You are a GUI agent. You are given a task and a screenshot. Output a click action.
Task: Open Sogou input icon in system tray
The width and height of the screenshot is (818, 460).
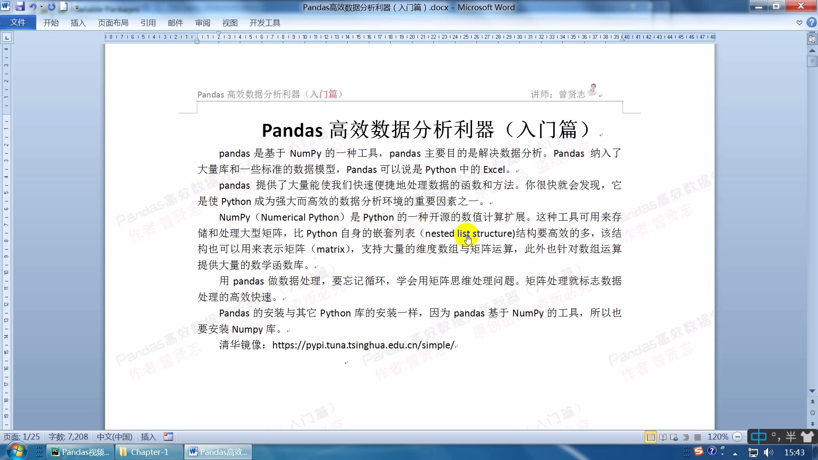(x=699, y=452)
